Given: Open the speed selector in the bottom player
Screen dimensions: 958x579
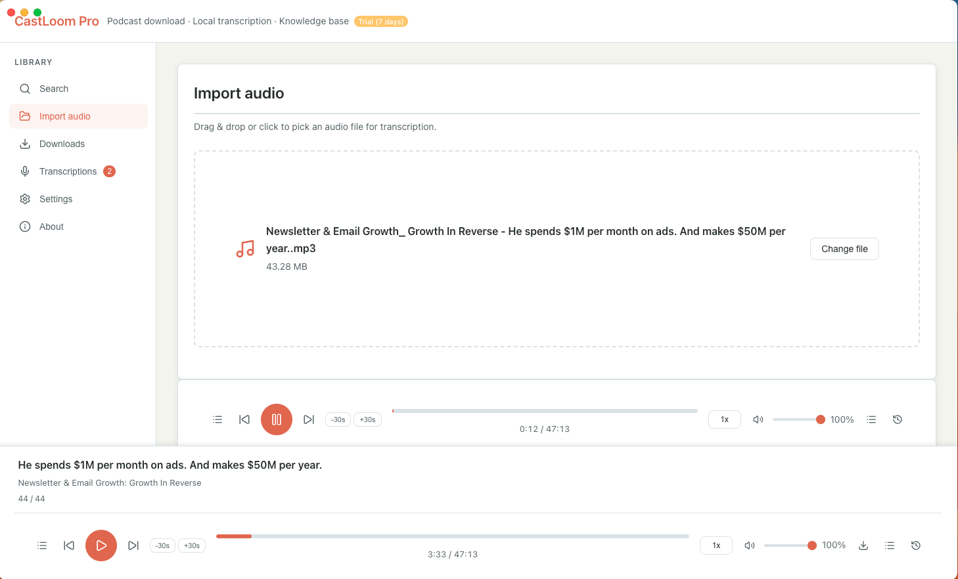Looking at the screenshot, I should coord(716,545).
